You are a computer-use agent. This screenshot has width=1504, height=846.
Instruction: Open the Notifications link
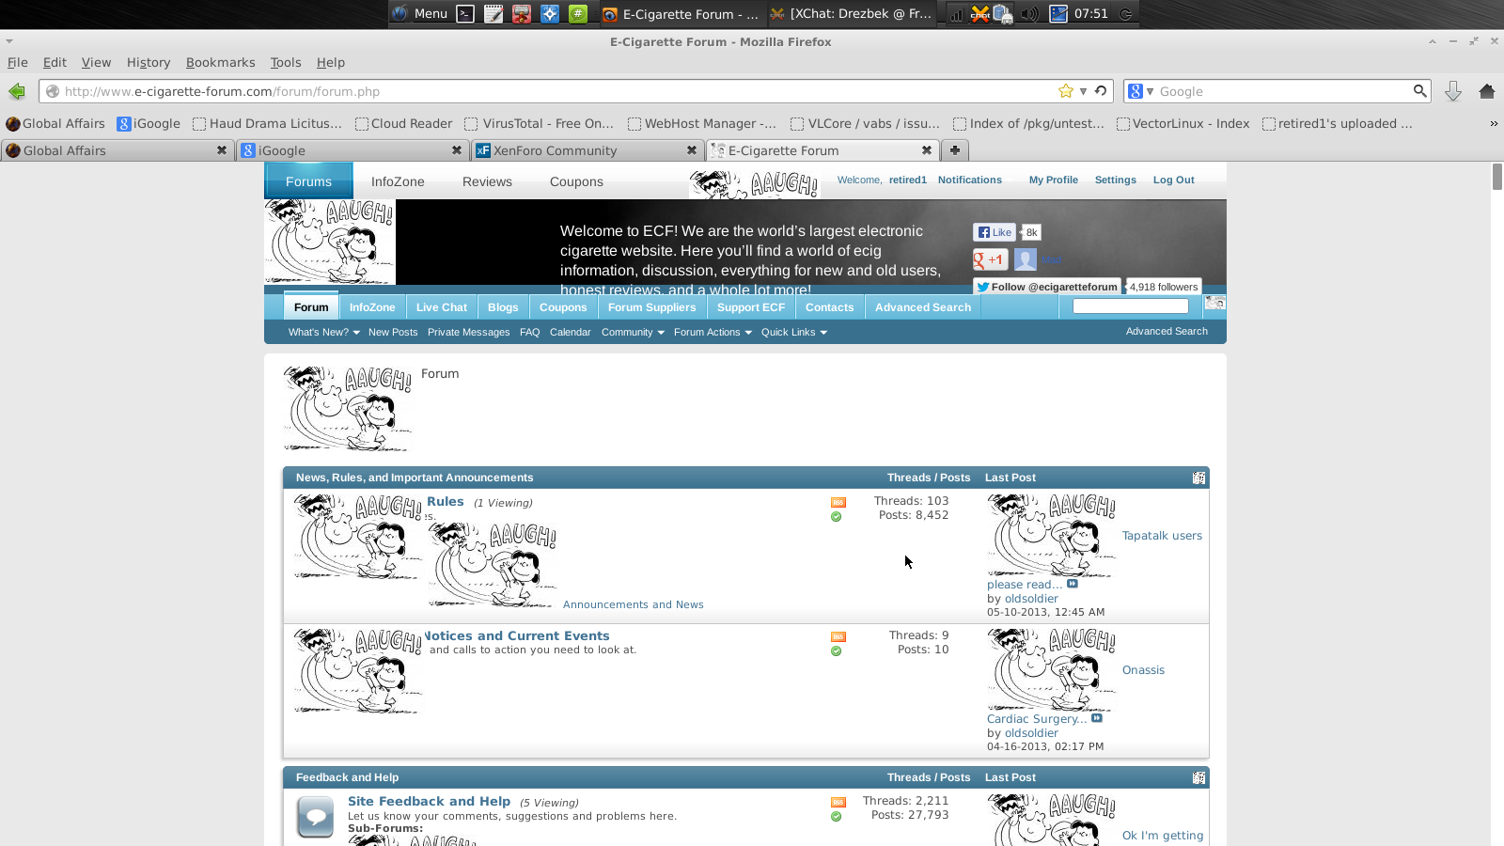click(x=969, y=180)
